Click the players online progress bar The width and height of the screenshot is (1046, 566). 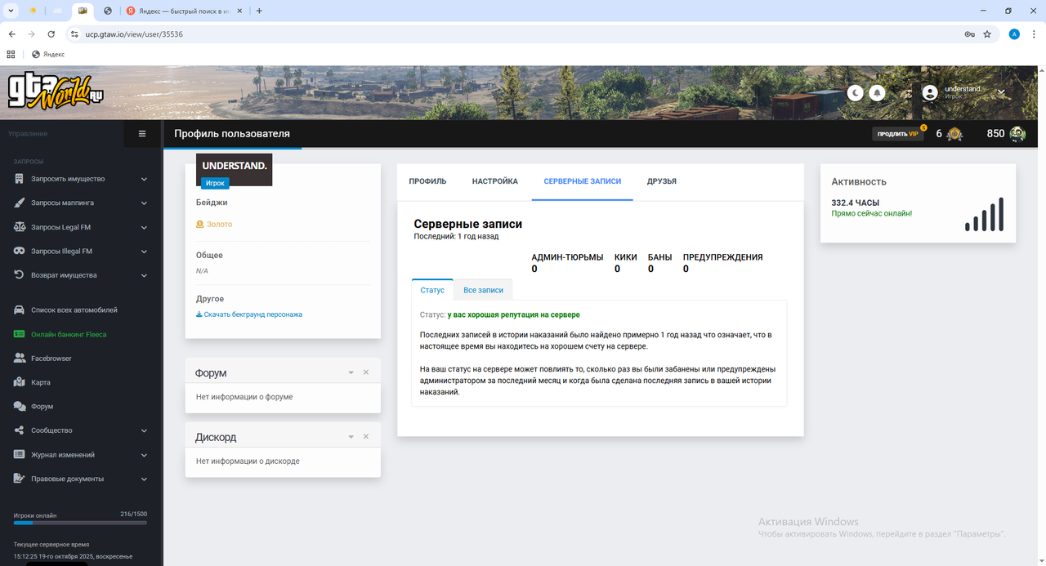[x=80, y=523]
